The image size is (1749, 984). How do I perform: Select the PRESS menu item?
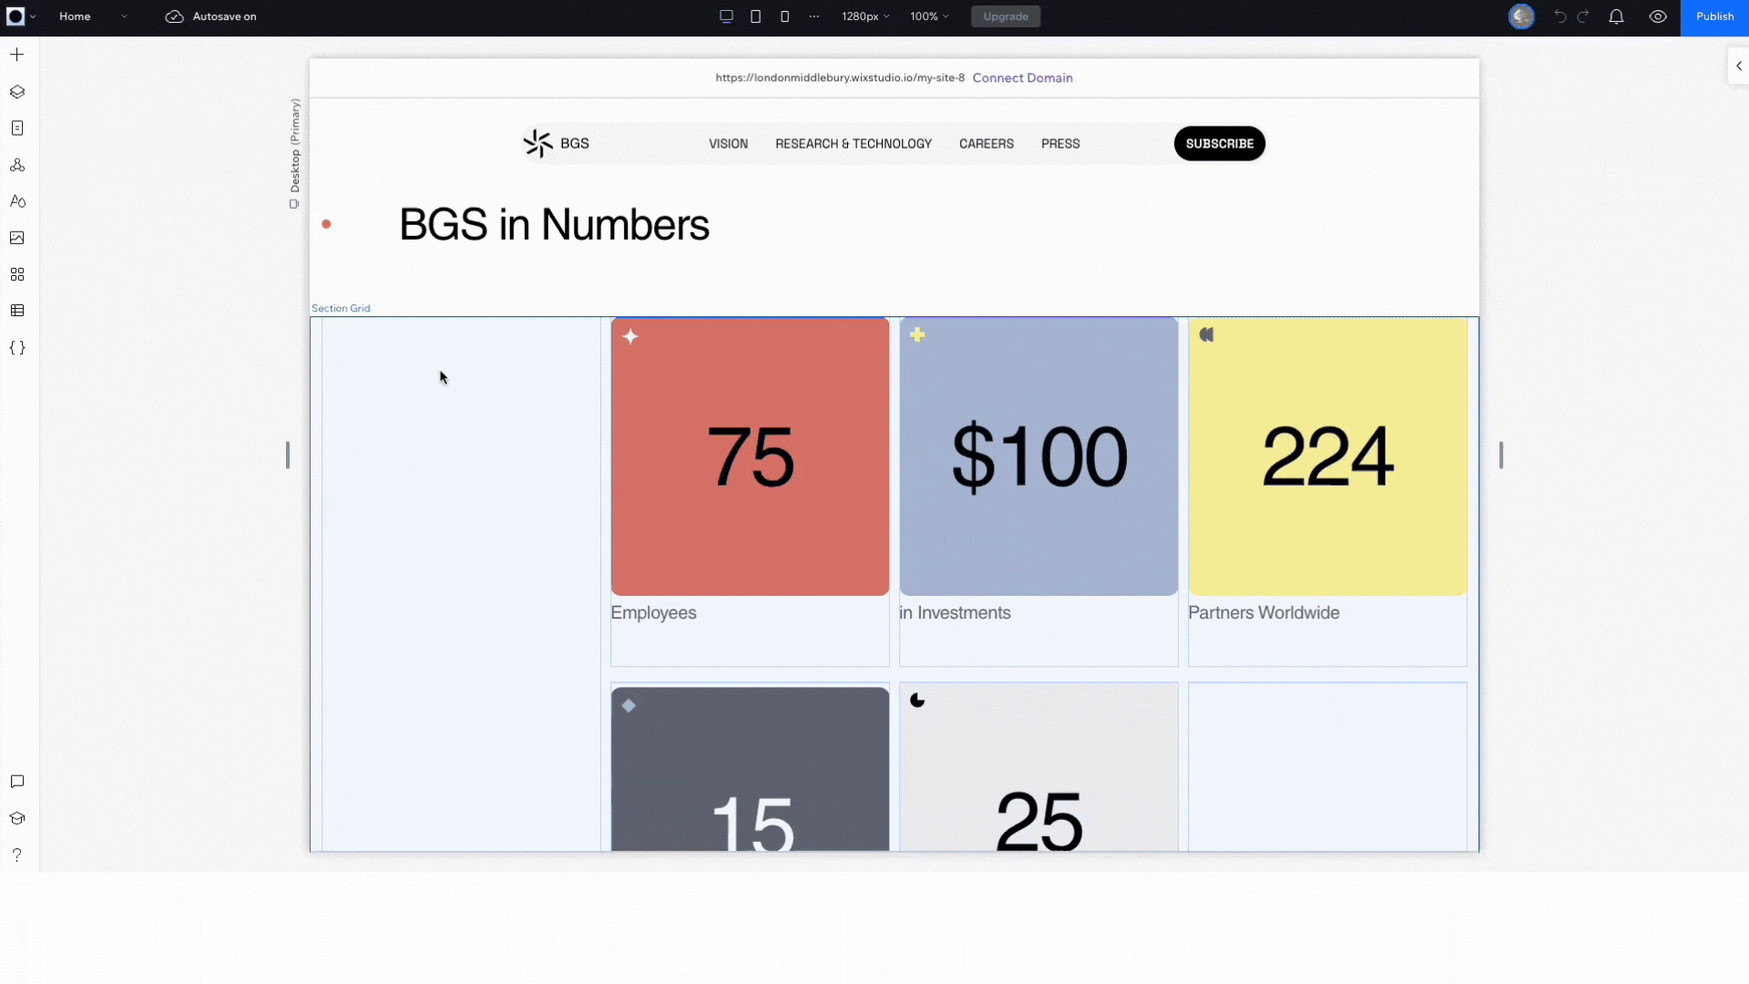click(x=1060, y=144)
